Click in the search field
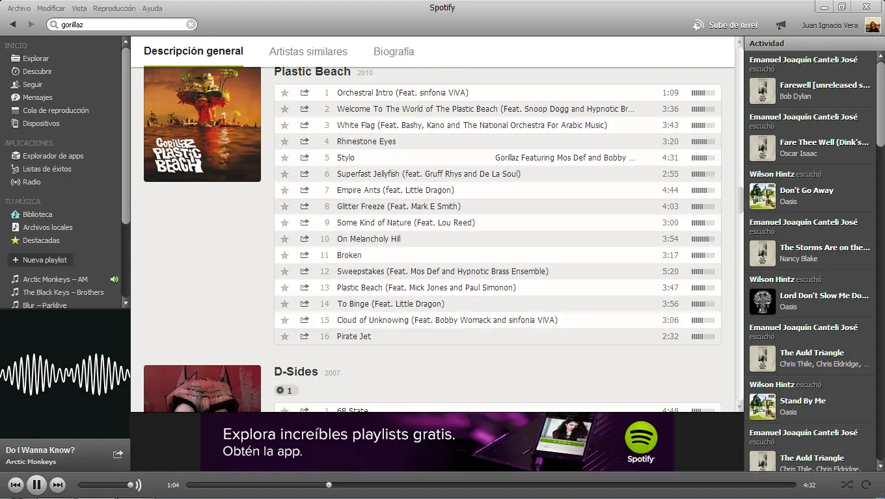Image resolution: width=885 pixels, height=499 pixels. (122, 25)
